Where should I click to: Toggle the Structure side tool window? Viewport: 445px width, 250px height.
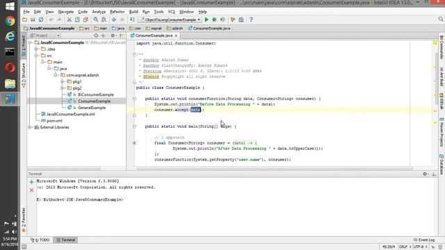[x=24, y=75]
